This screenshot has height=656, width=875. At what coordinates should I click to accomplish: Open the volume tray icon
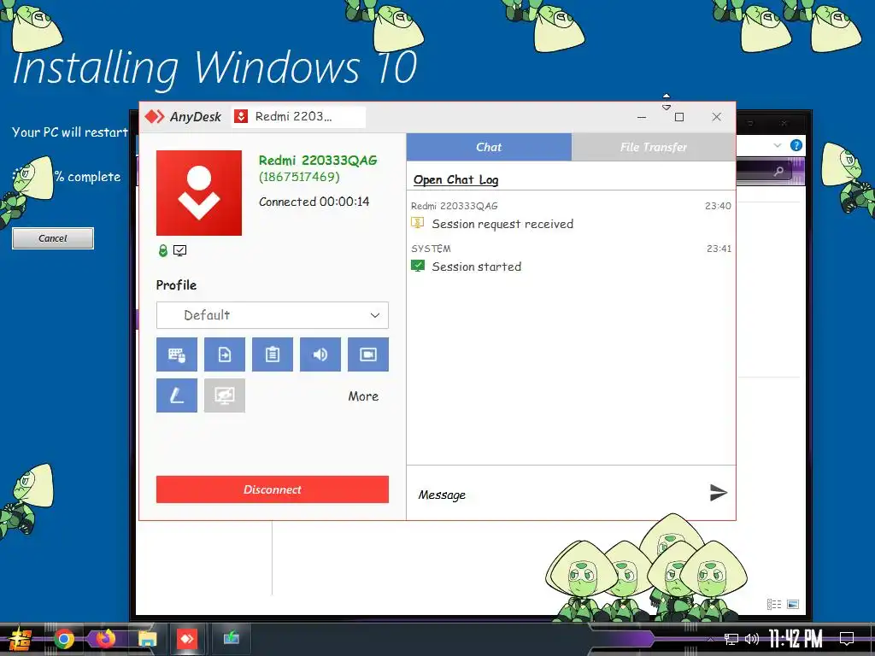tap(752, 639)
